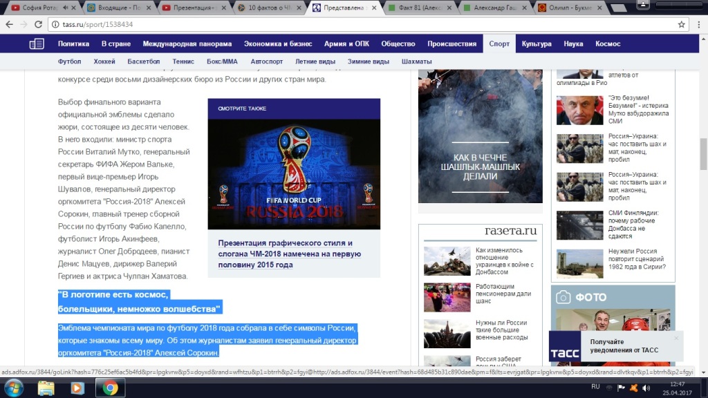Image resolution: width=708 pixels, height=398 pixels.
Task: Open the Хоккей sports subsection
Action: [104, 61]
